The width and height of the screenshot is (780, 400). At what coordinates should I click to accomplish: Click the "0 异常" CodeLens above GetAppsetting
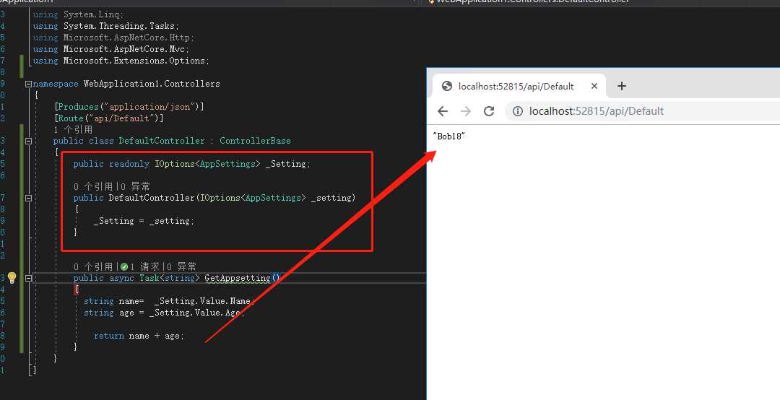tap(181, 267)
